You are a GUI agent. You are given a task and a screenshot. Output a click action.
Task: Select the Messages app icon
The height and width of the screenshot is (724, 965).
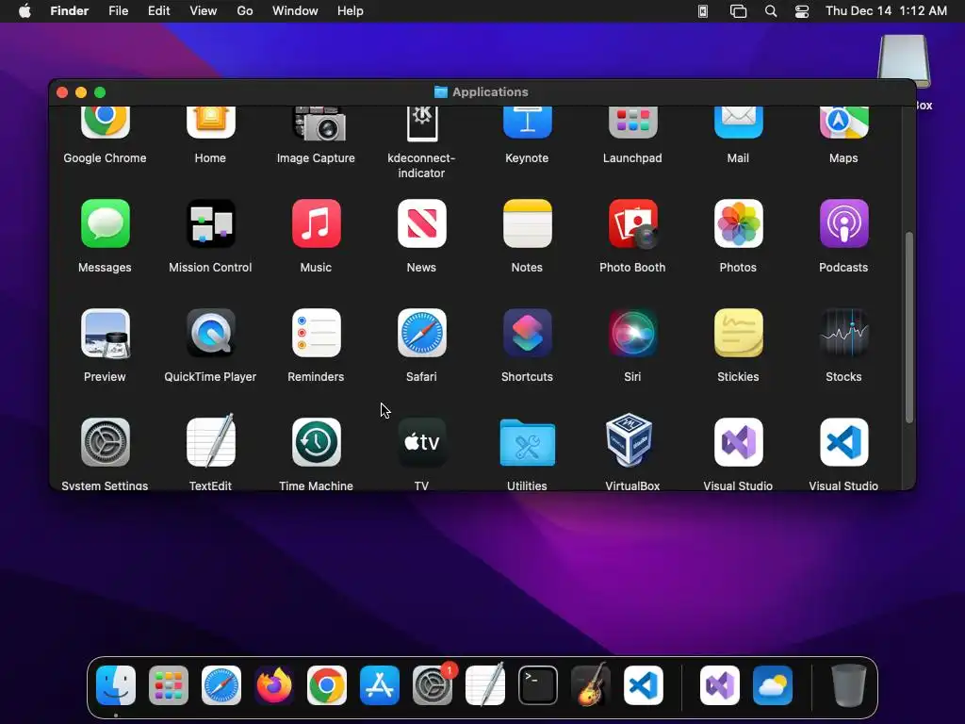coord(106,223)
